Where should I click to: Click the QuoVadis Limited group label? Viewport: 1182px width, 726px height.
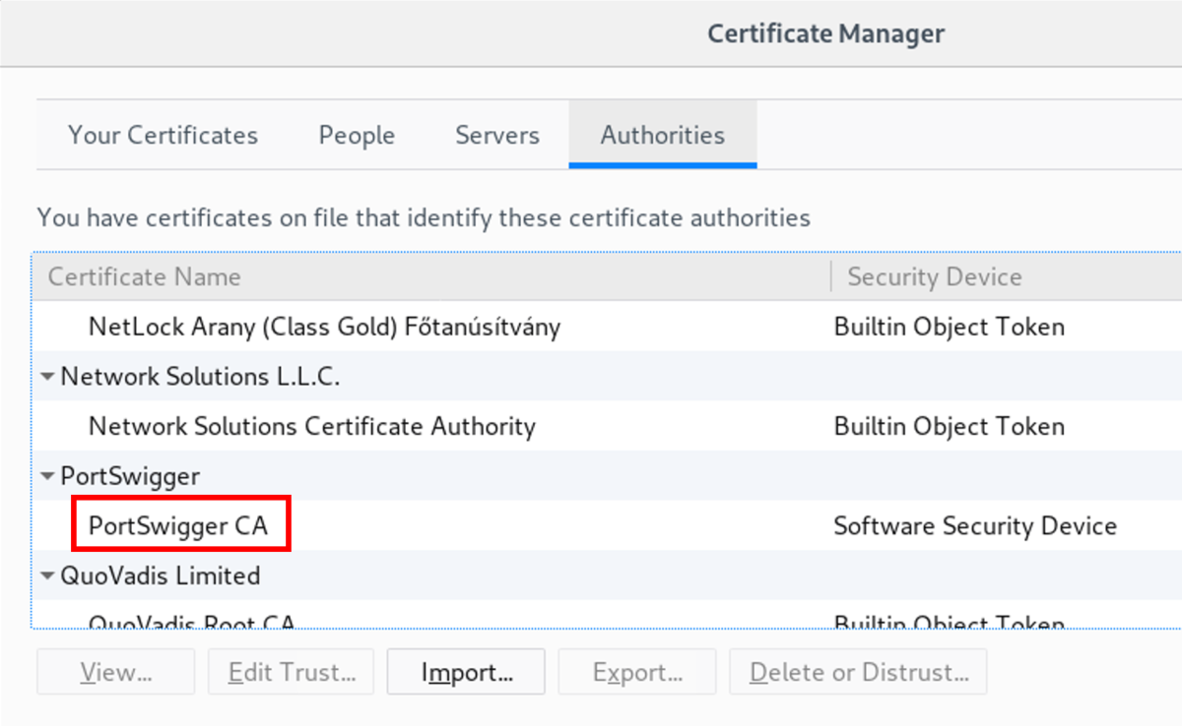[161, 575]
